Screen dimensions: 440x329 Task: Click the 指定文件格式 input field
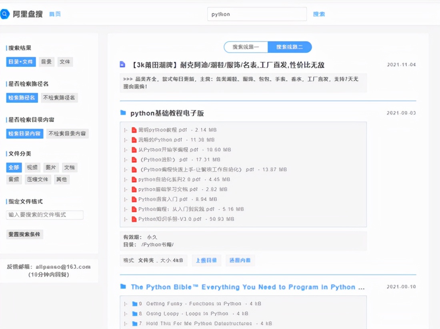click(x=45, y=215)
